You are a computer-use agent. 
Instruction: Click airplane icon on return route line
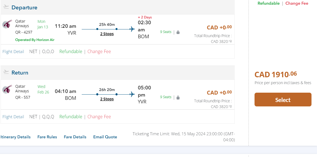132,94
